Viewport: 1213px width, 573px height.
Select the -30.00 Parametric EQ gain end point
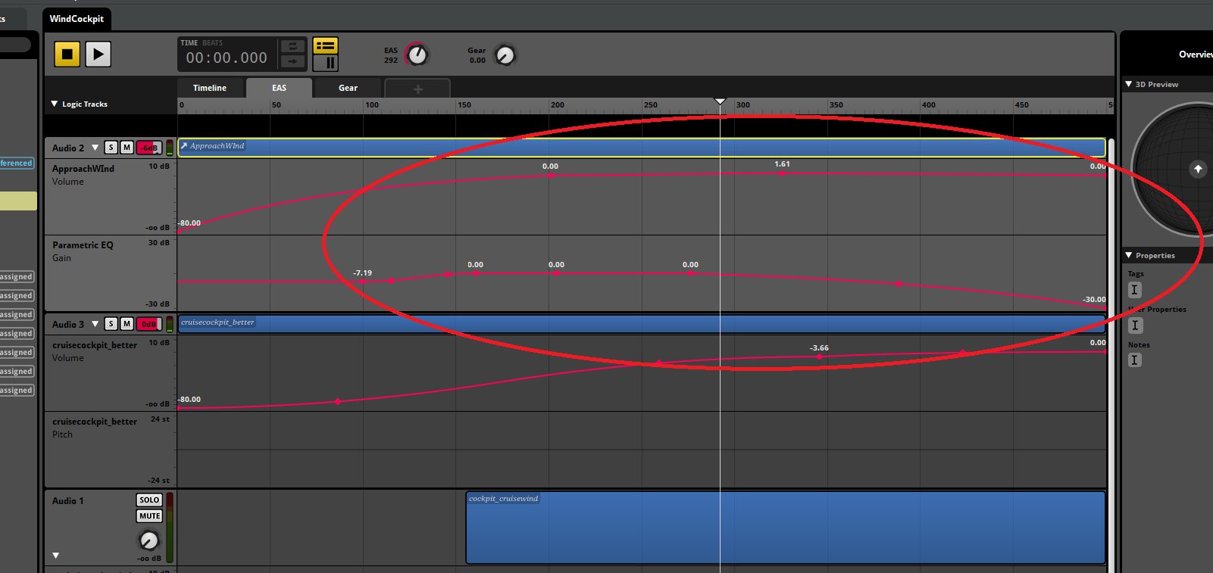coord(1104,307)
